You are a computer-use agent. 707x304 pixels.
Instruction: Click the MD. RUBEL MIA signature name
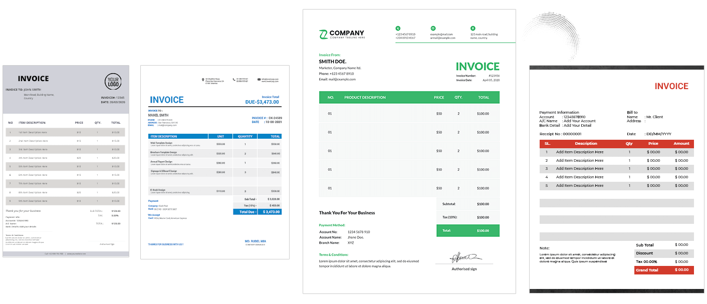(x=256, y=241)
